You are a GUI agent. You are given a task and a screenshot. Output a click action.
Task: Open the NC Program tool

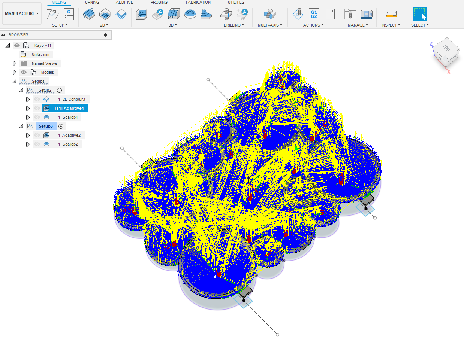69,14
